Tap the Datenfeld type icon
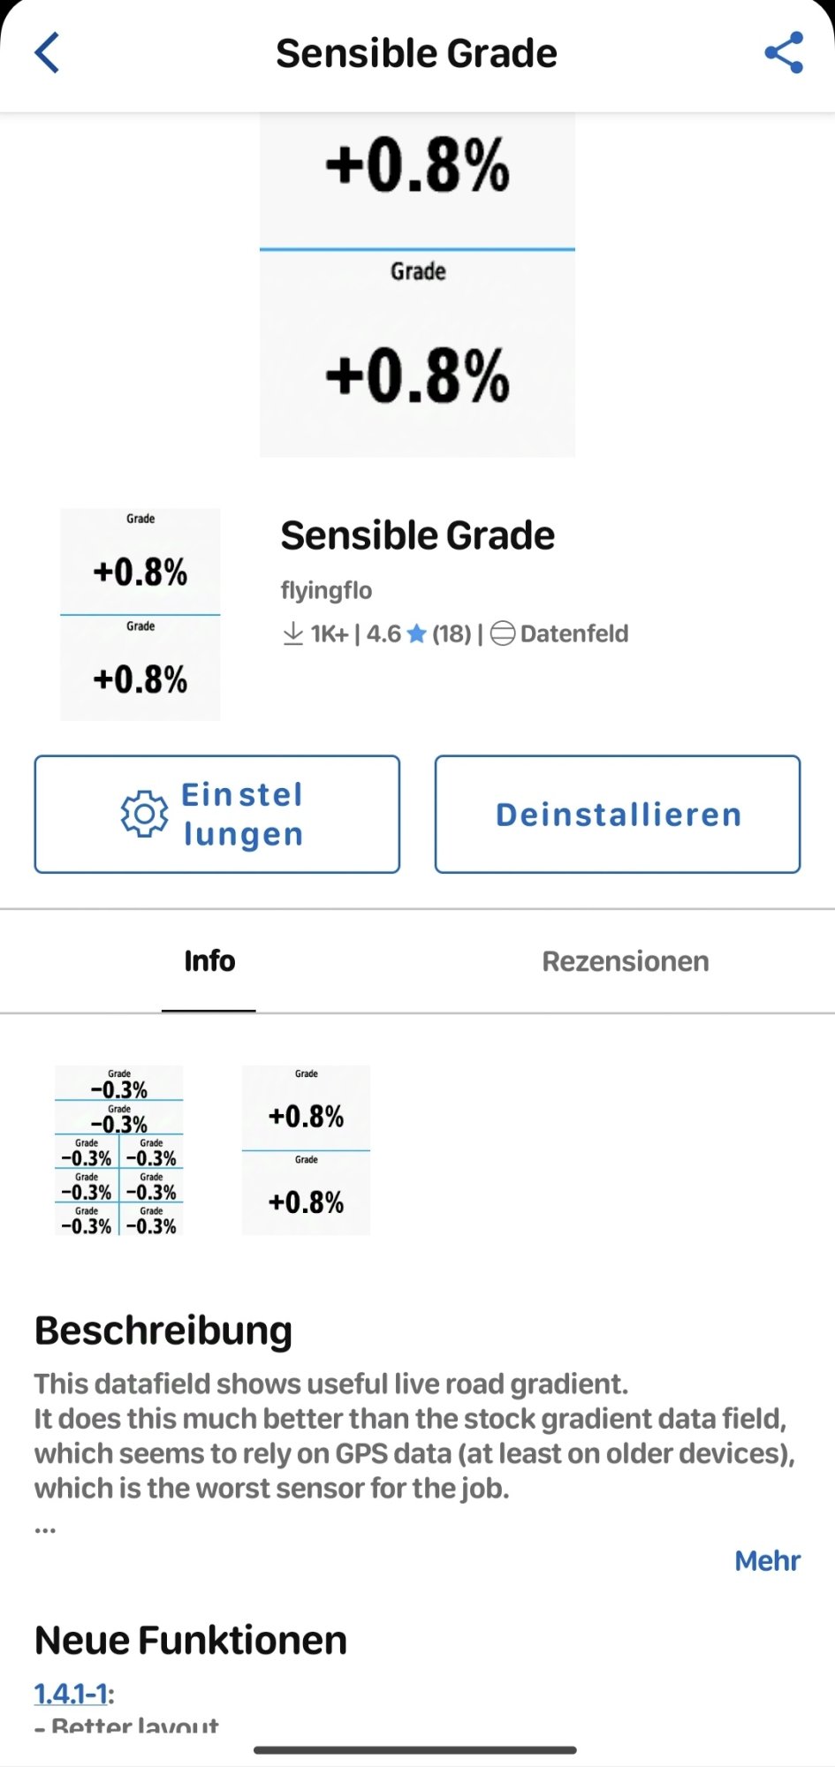Viewport: 835px width, 1767px height. pos(502,633)
